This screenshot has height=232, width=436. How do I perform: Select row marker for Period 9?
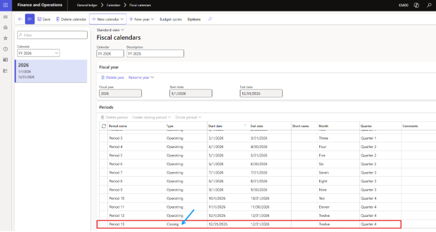point(103,190)
